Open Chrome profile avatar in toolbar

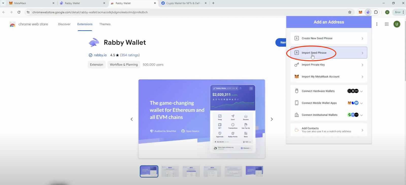(387, 12)
